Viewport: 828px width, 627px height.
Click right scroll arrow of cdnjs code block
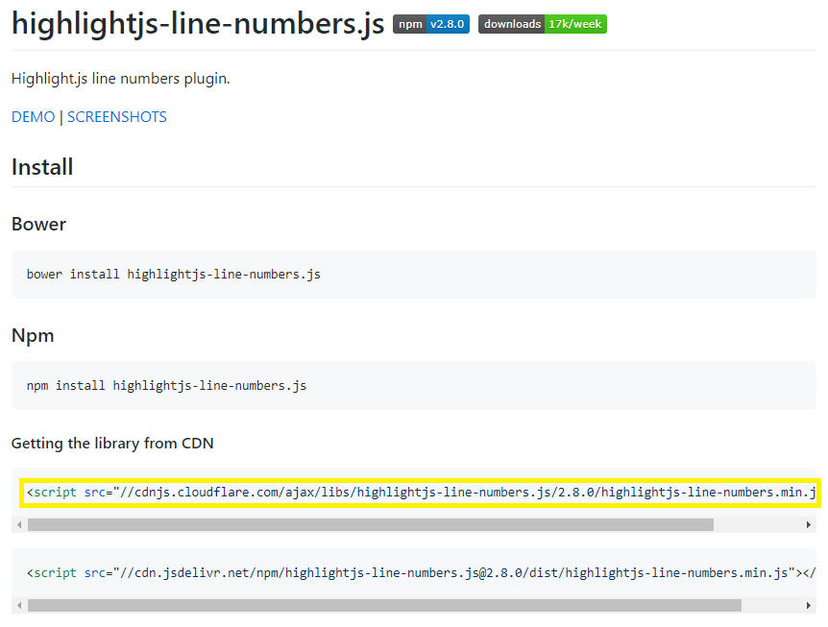(809, 524)
